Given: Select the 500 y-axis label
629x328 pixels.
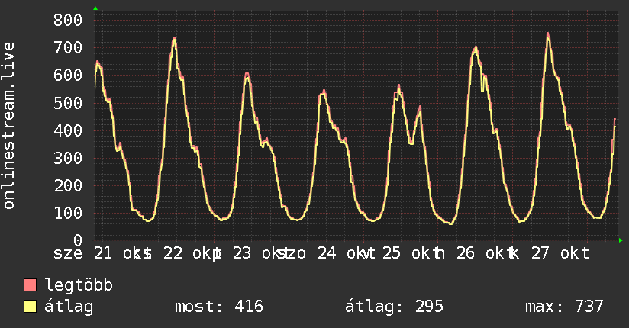Looking at the screenshot, I should tap(68, 103).
